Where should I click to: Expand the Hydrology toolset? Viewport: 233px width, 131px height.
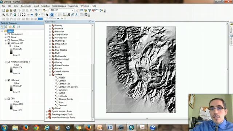pos(50,41)
